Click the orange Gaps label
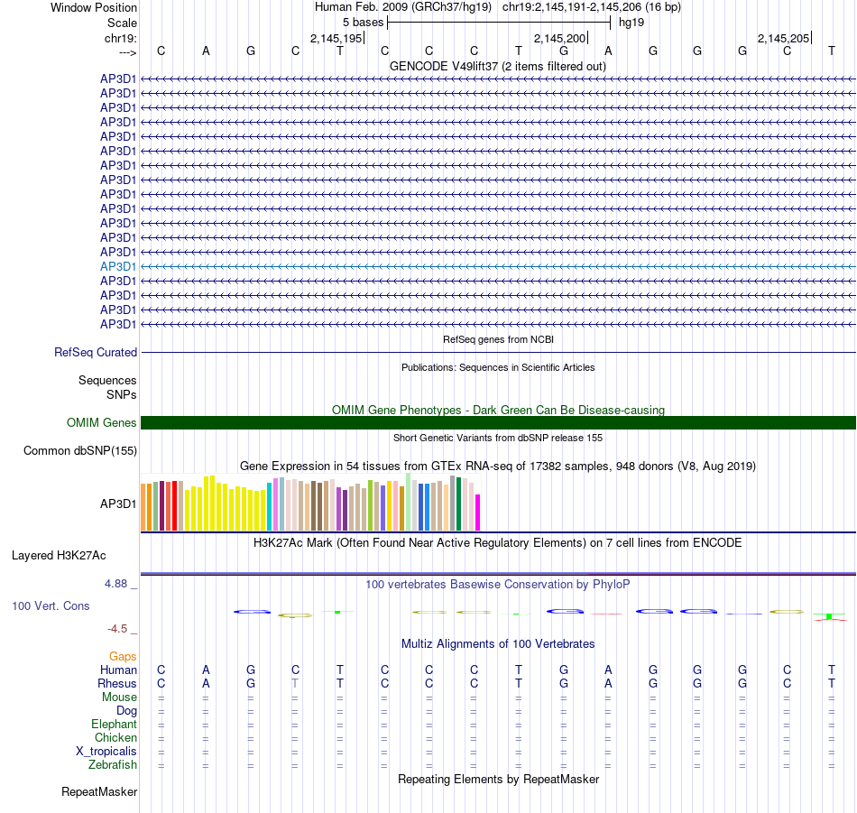 pyautogui.click(x=123, y=656)
